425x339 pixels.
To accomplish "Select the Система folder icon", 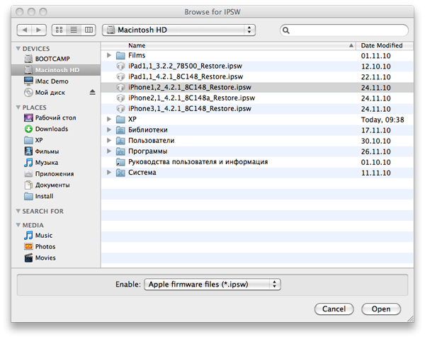I will [x=120, y=173].
